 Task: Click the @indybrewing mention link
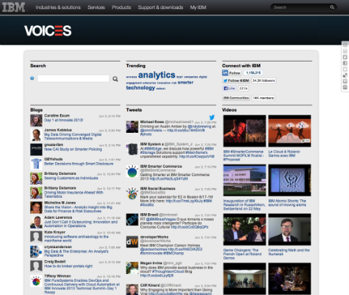[x=200, y=127]
